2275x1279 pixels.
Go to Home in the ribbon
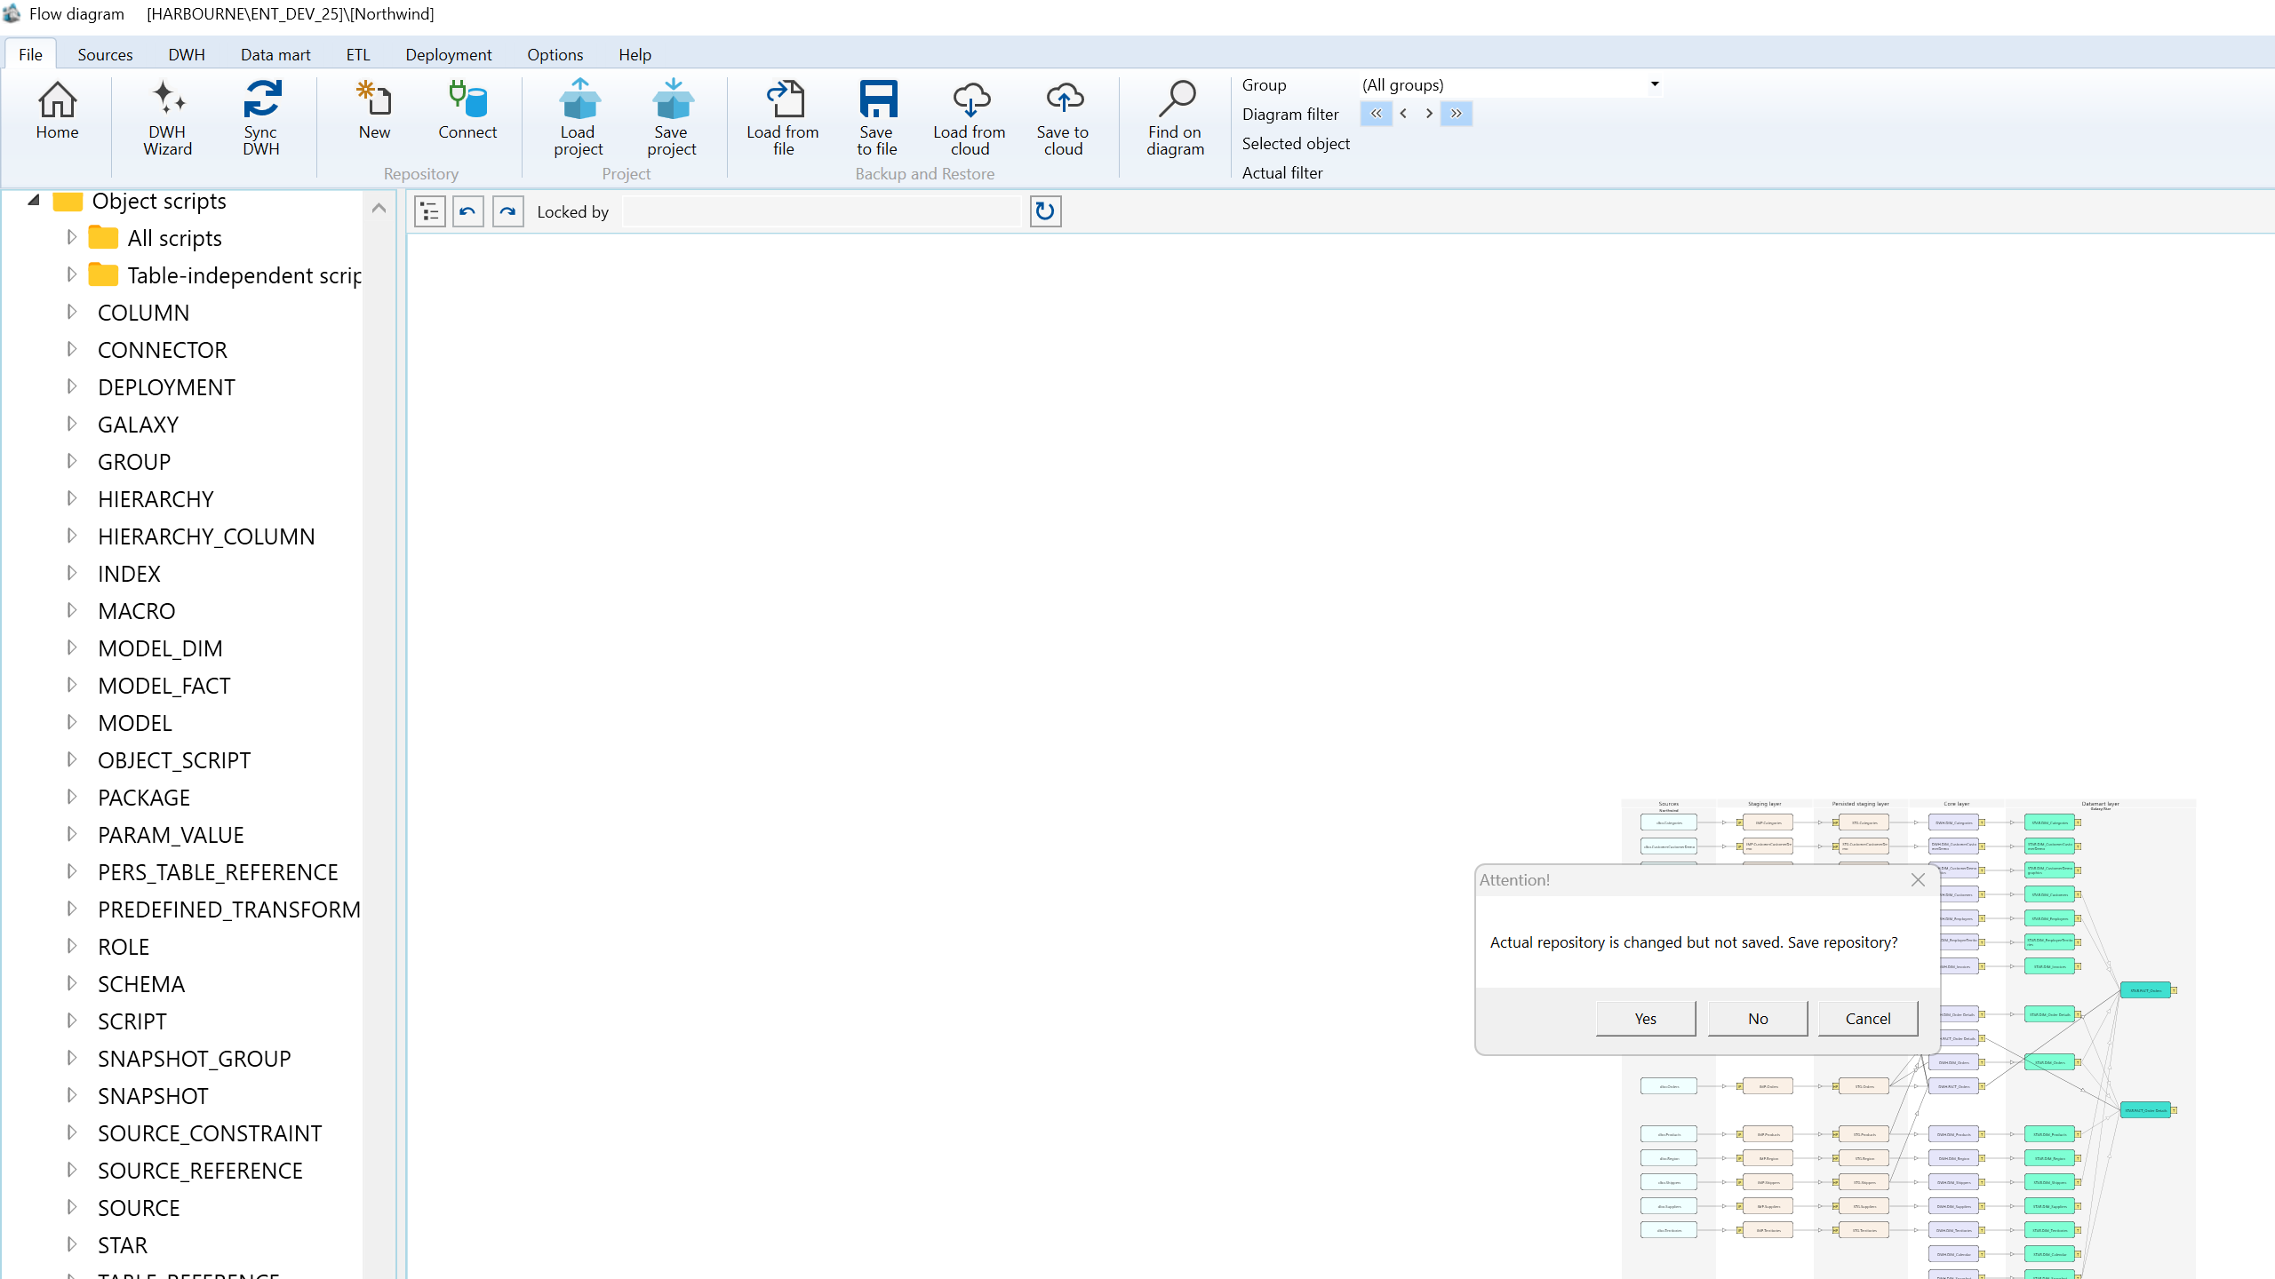(57, 111)
